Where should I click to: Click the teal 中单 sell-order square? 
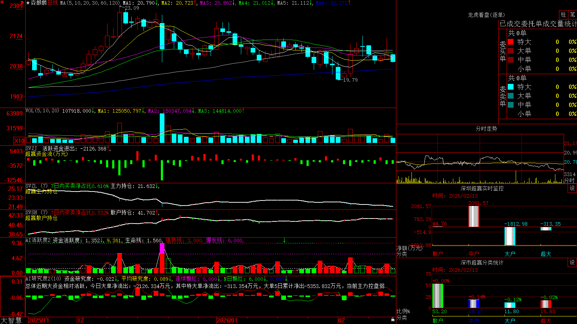pyautogui.click(x=511, y=105)
